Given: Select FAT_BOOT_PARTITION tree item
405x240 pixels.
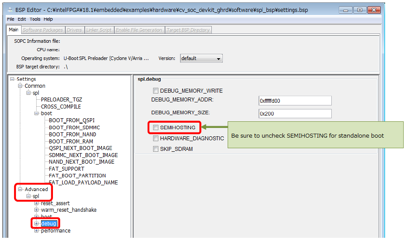Looking at the screenshot, I should pyautogui.click(x=78, y=176).
